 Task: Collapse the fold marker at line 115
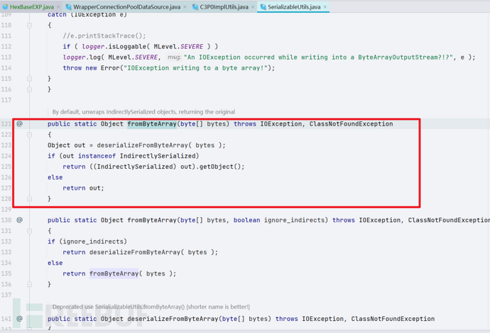tap(29, 79)
